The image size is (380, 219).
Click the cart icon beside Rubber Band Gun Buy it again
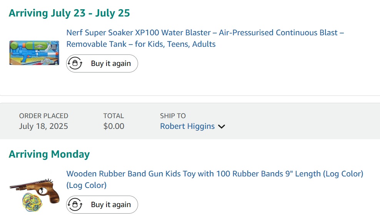click(75, 204)
